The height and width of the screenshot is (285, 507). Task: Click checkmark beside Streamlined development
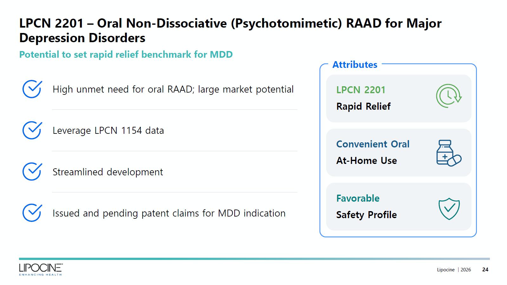pyautogui.click(x=32, y=172)
